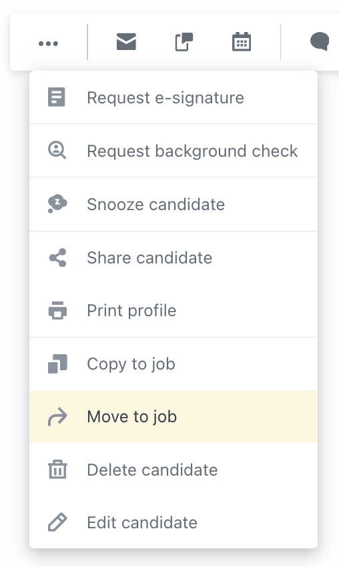Choose Request background check
The image size is (339, 567).
[174, 151]
